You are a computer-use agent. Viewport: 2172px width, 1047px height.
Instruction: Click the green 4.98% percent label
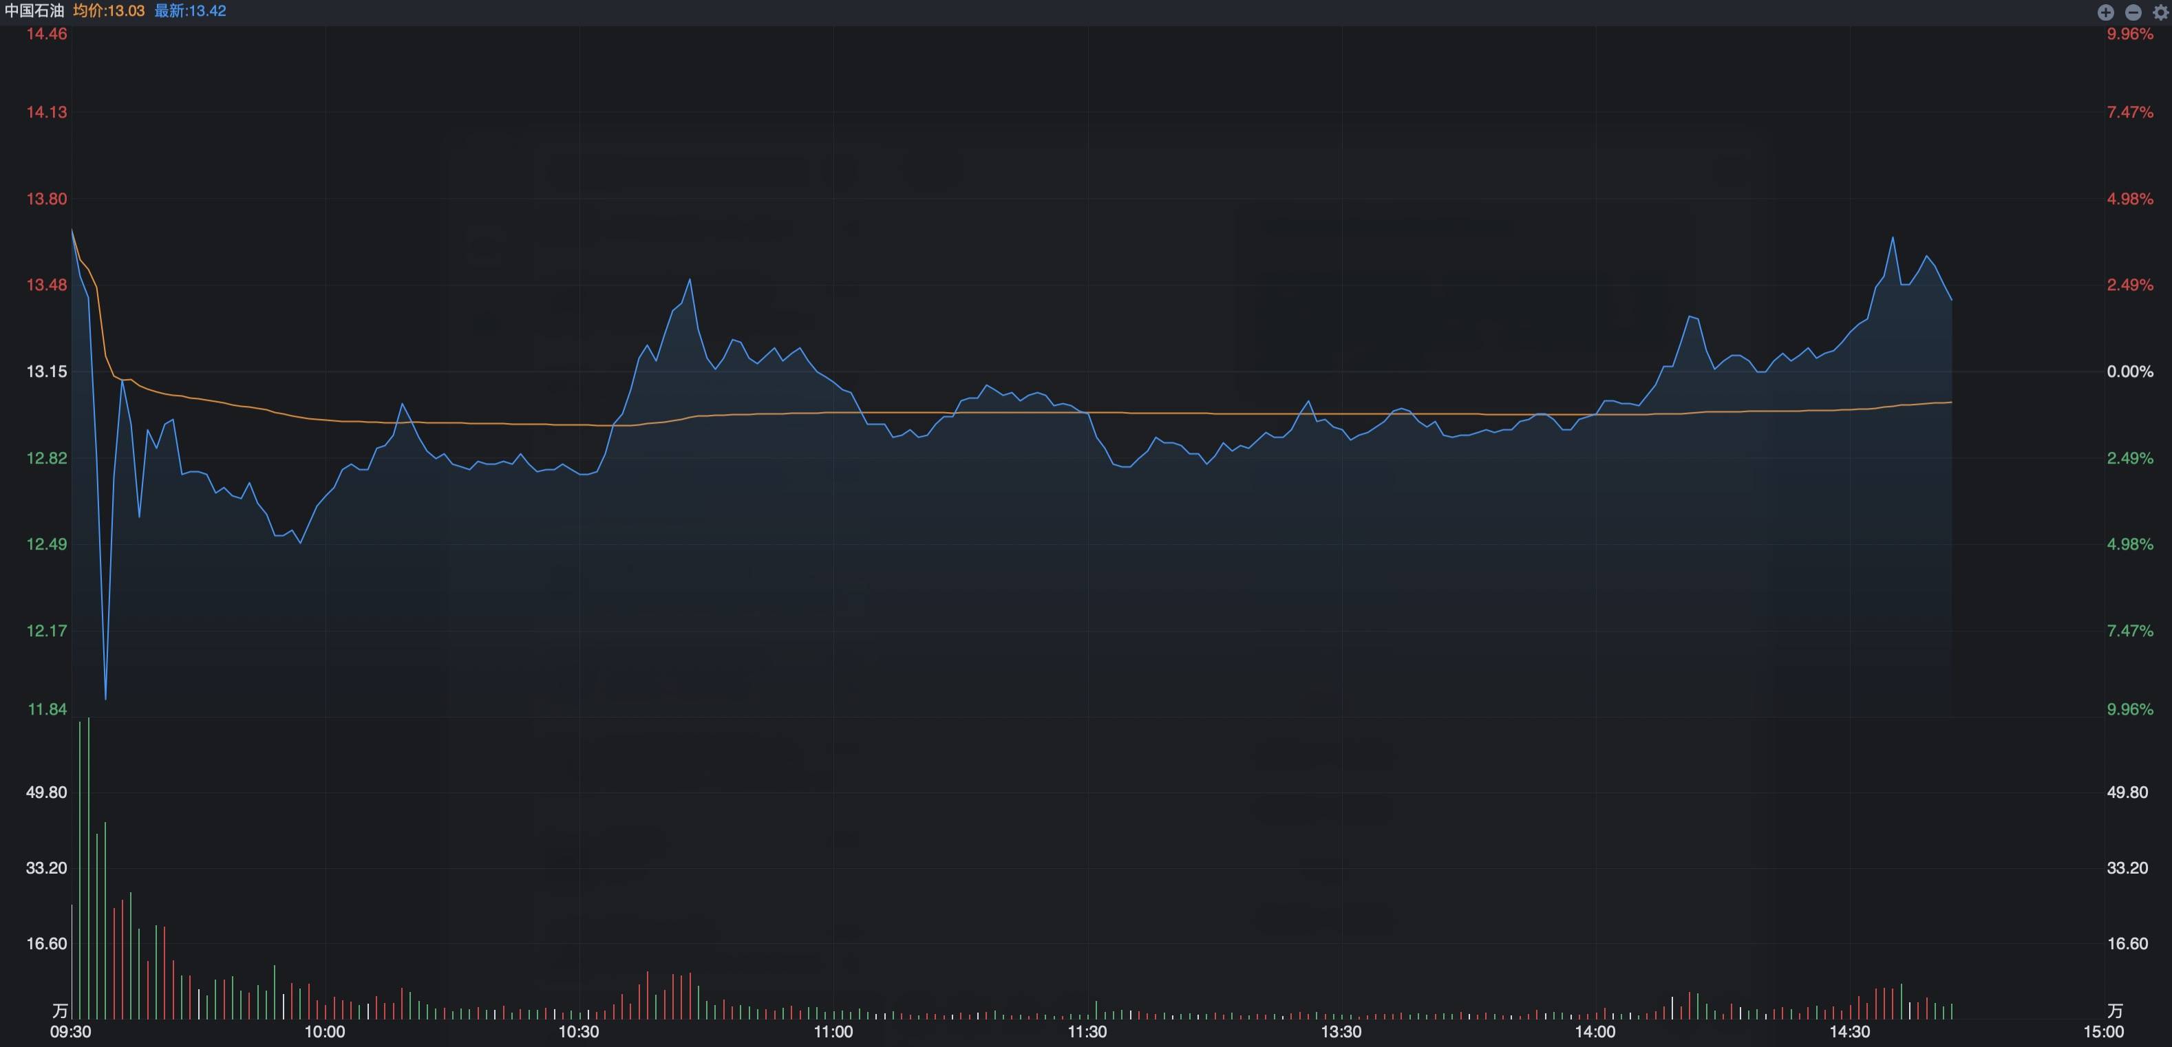click(2130, 543)
